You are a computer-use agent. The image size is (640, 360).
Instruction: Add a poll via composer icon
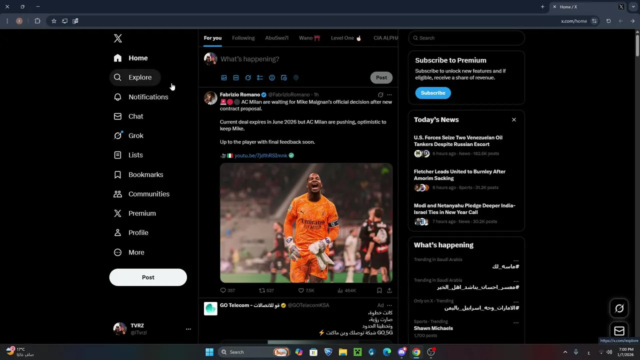click(260, 77)
